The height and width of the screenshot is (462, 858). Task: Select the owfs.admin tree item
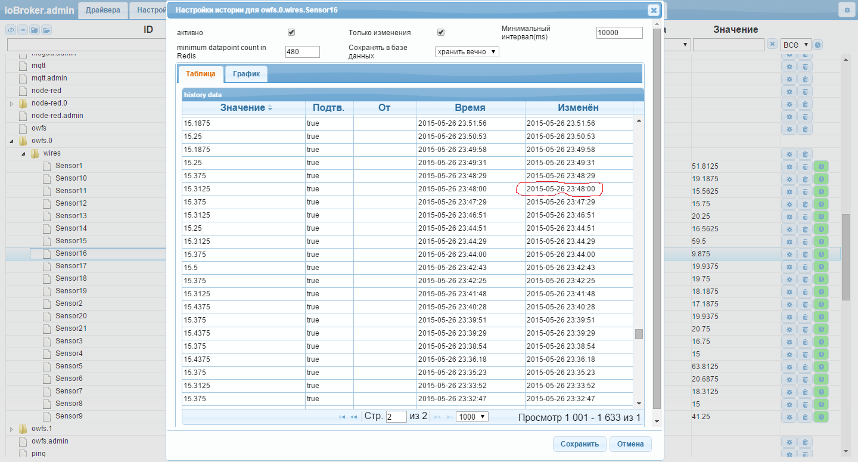49,441
